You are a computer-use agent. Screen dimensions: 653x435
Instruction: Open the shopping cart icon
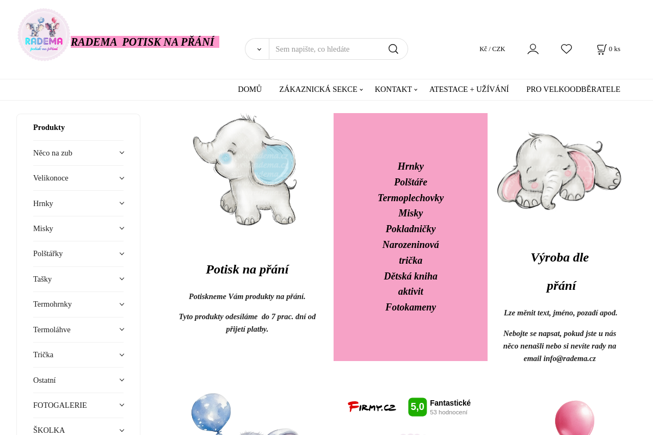(601, 49)
